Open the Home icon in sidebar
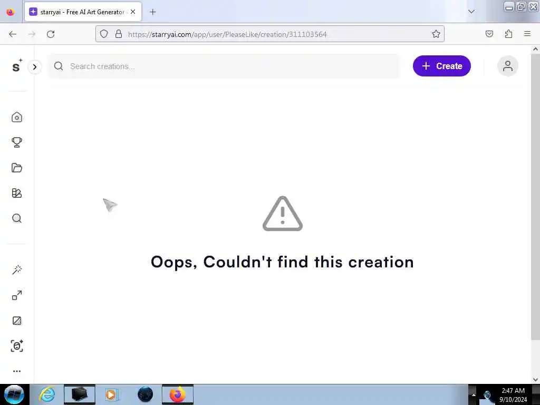Image resolution: width=540 pixels, height=405 pixels. click(x=16, y=118)
